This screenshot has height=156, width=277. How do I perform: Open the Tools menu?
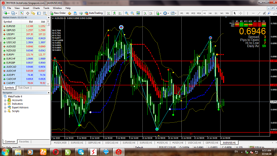coord(46,8)
